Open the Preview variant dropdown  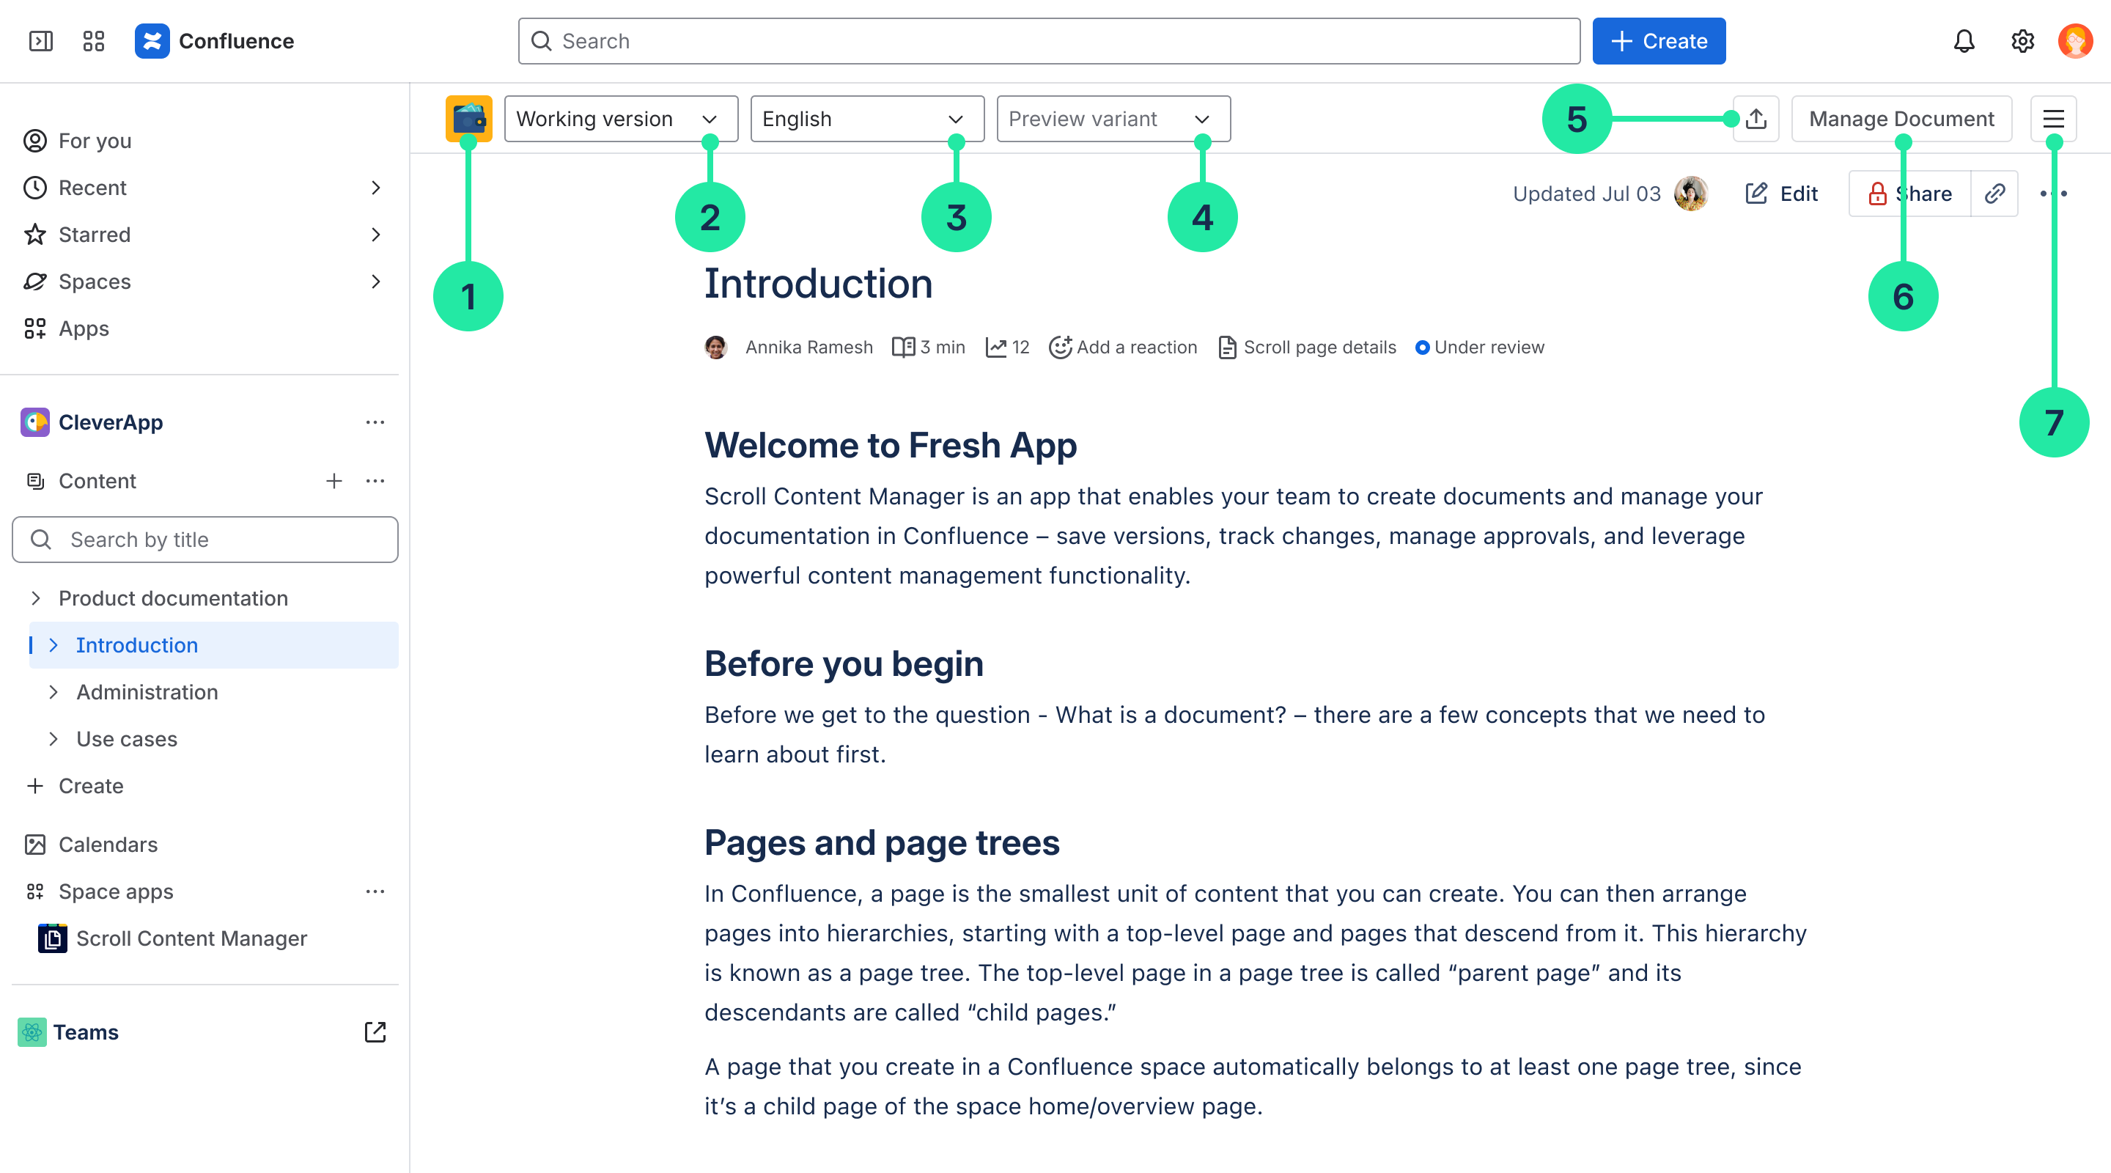[x=1113, y=119]
